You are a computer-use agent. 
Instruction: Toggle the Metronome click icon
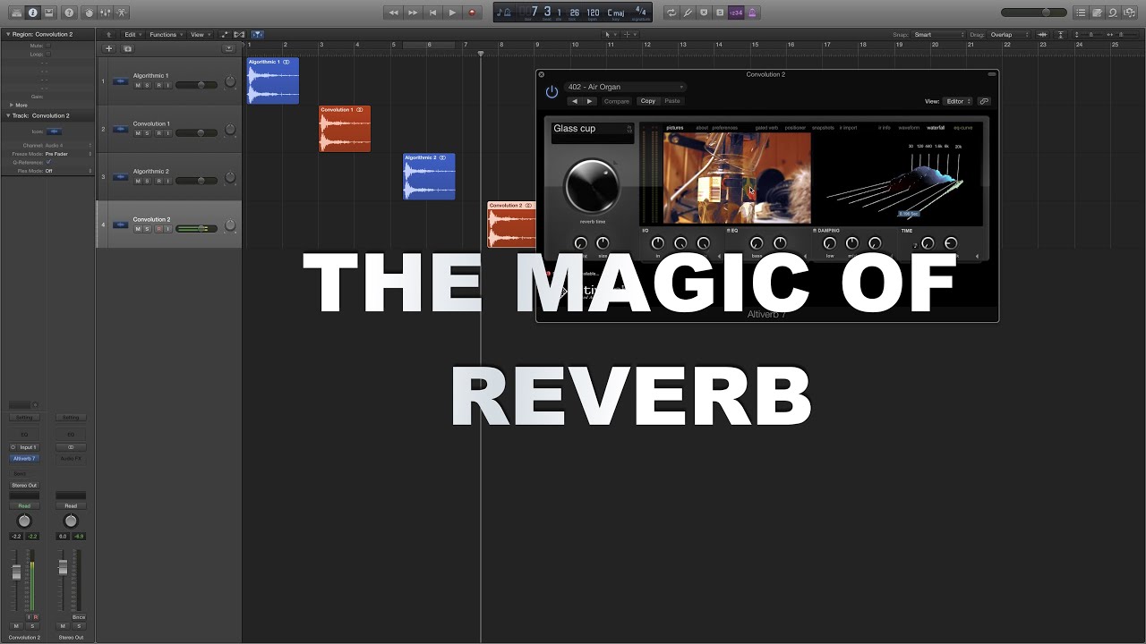753,13
